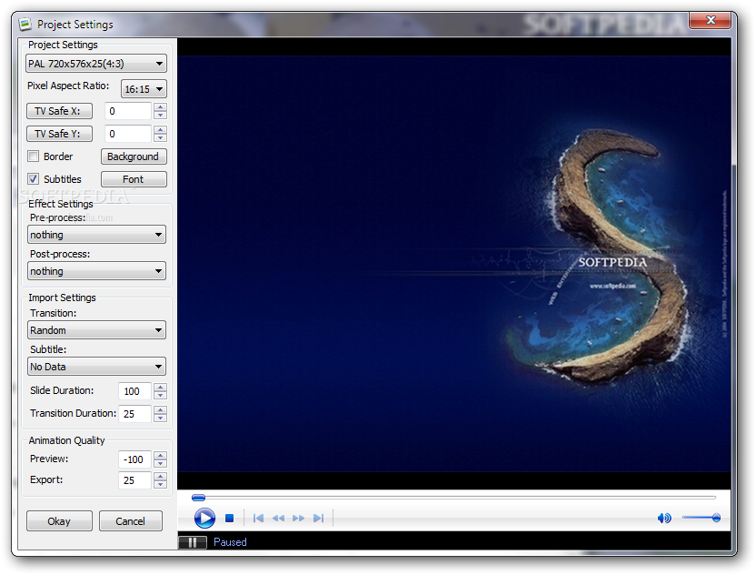Click the Play button in the player

pyautogui.click(x=204, y=518)
